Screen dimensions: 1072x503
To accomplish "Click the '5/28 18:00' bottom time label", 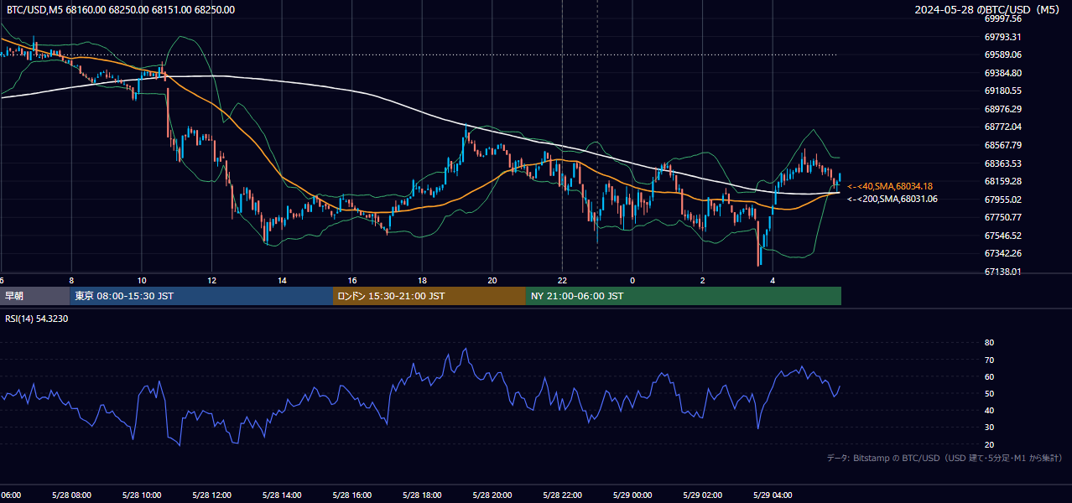I will [x=422, y=495].
